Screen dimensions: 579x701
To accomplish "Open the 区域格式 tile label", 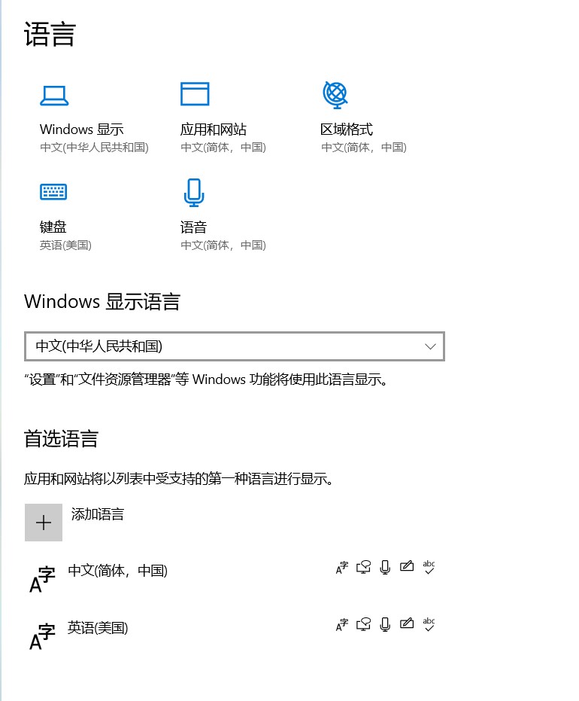I will click(x=347, y=130).
